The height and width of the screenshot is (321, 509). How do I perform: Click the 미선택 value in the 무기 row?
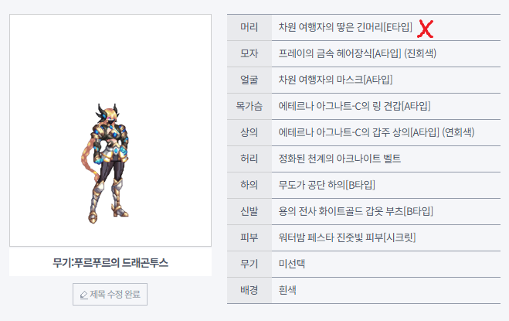coord(293,265)
